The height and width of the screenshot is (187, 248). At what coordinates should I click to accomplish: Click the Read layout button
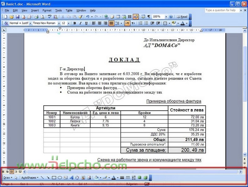(182, 17)
